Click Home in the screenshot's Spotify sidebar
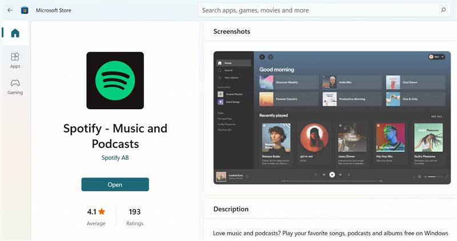This screenshot has width=457, height=241. (x=234, y=63)
